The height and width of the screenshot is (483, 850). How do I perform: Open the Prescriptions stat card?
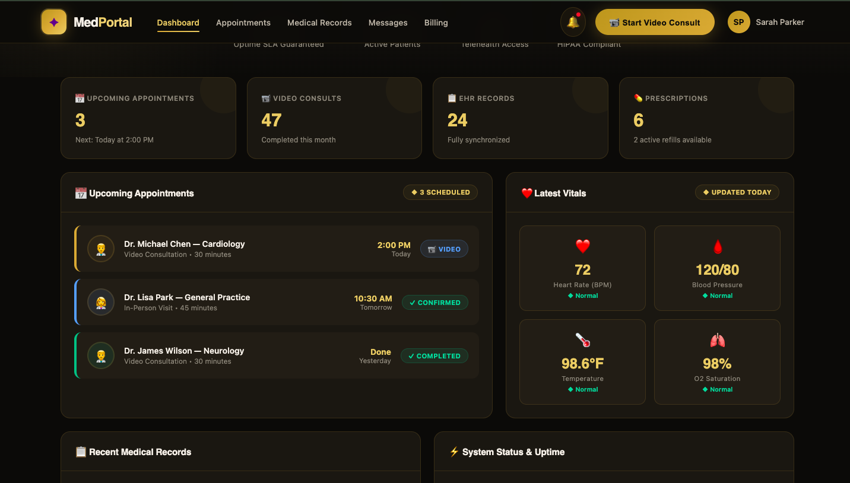[706, 118]
